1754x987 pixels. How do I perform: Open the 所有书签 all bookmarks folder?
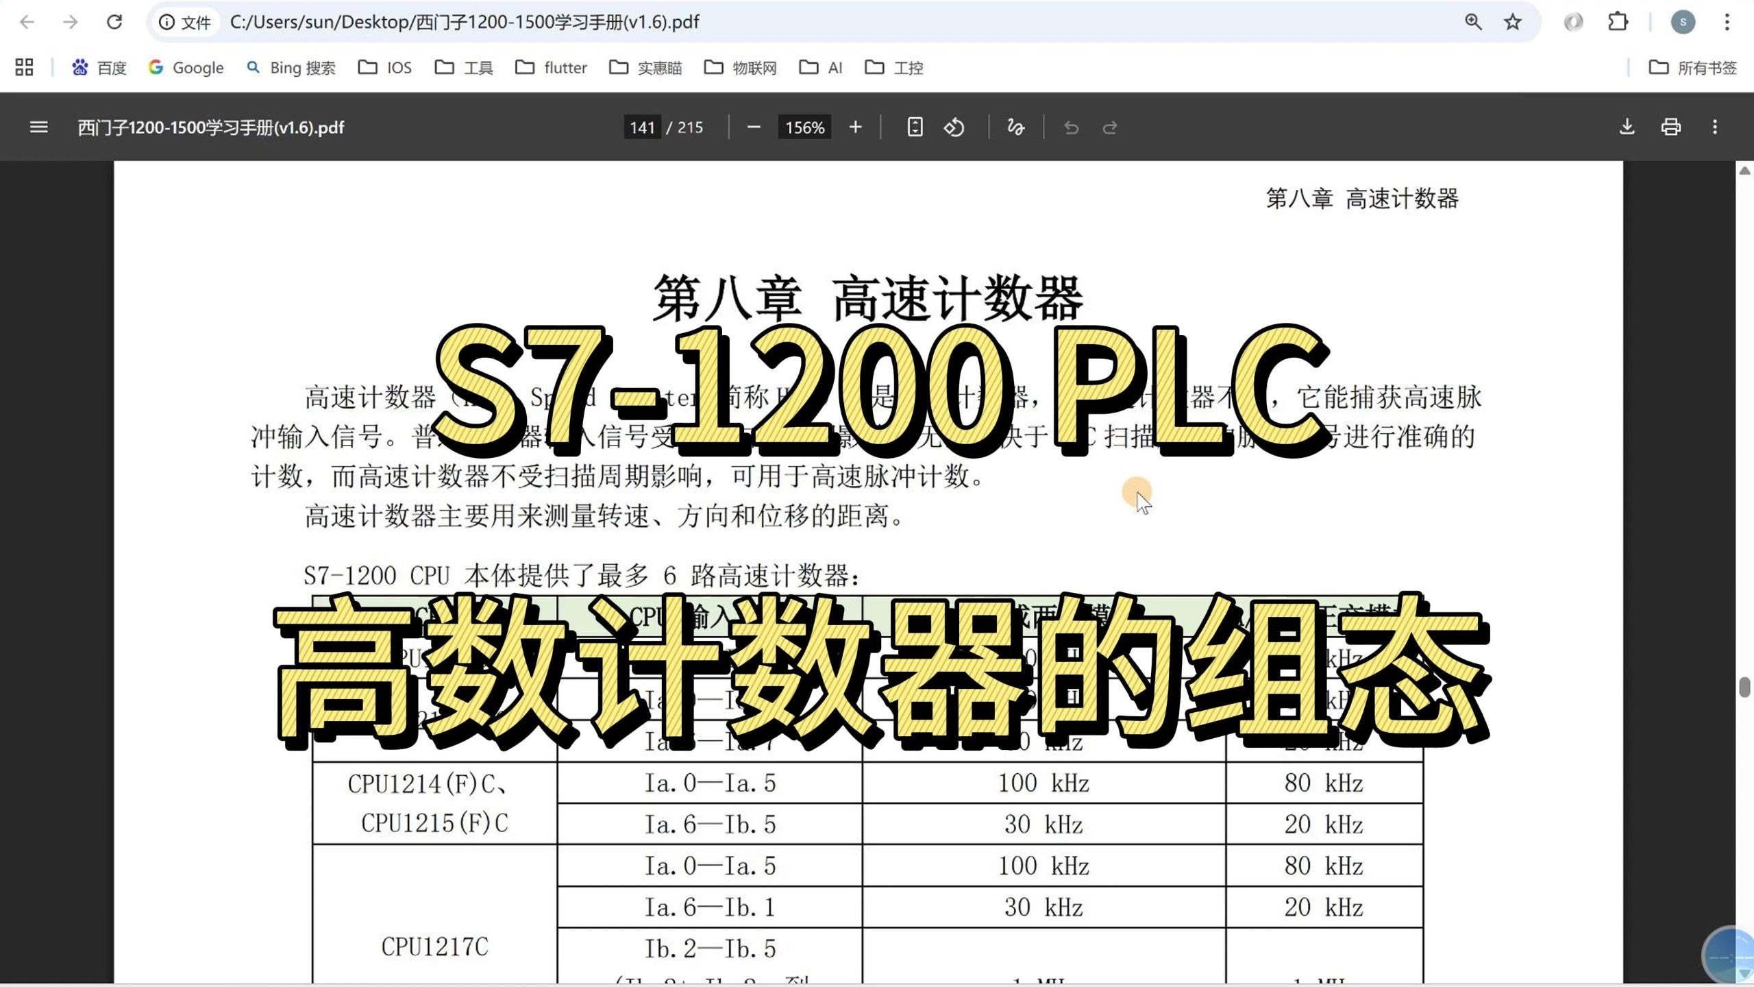click(1692, 67)
